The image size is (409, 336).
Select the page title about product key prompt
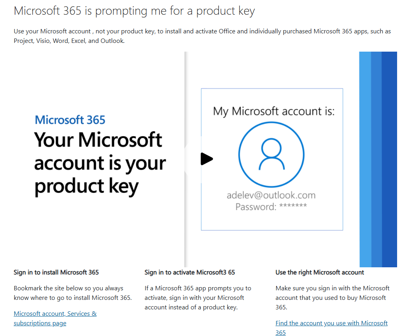[x=134, y=11]
